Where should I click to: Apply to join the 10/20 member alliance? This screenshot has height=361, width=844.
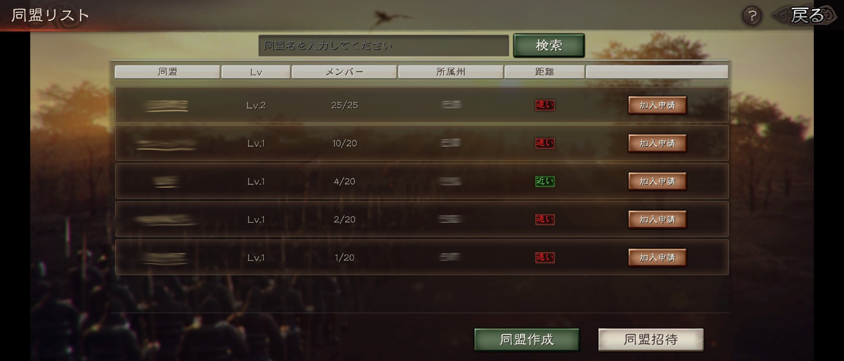click(657, 143)
